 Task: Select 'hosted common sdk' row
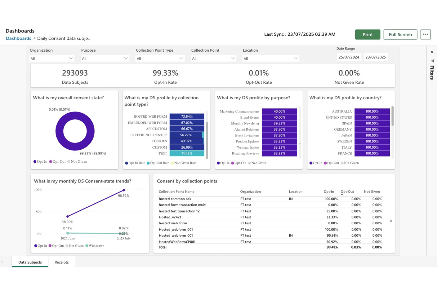coord(270,199)
